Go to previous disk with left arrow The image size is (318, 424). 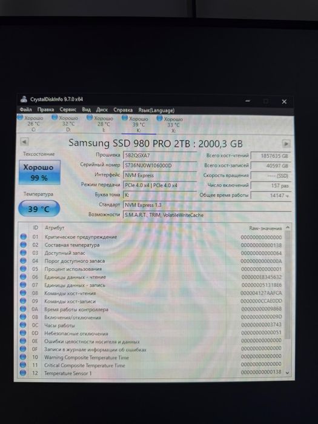pos(24,142)
